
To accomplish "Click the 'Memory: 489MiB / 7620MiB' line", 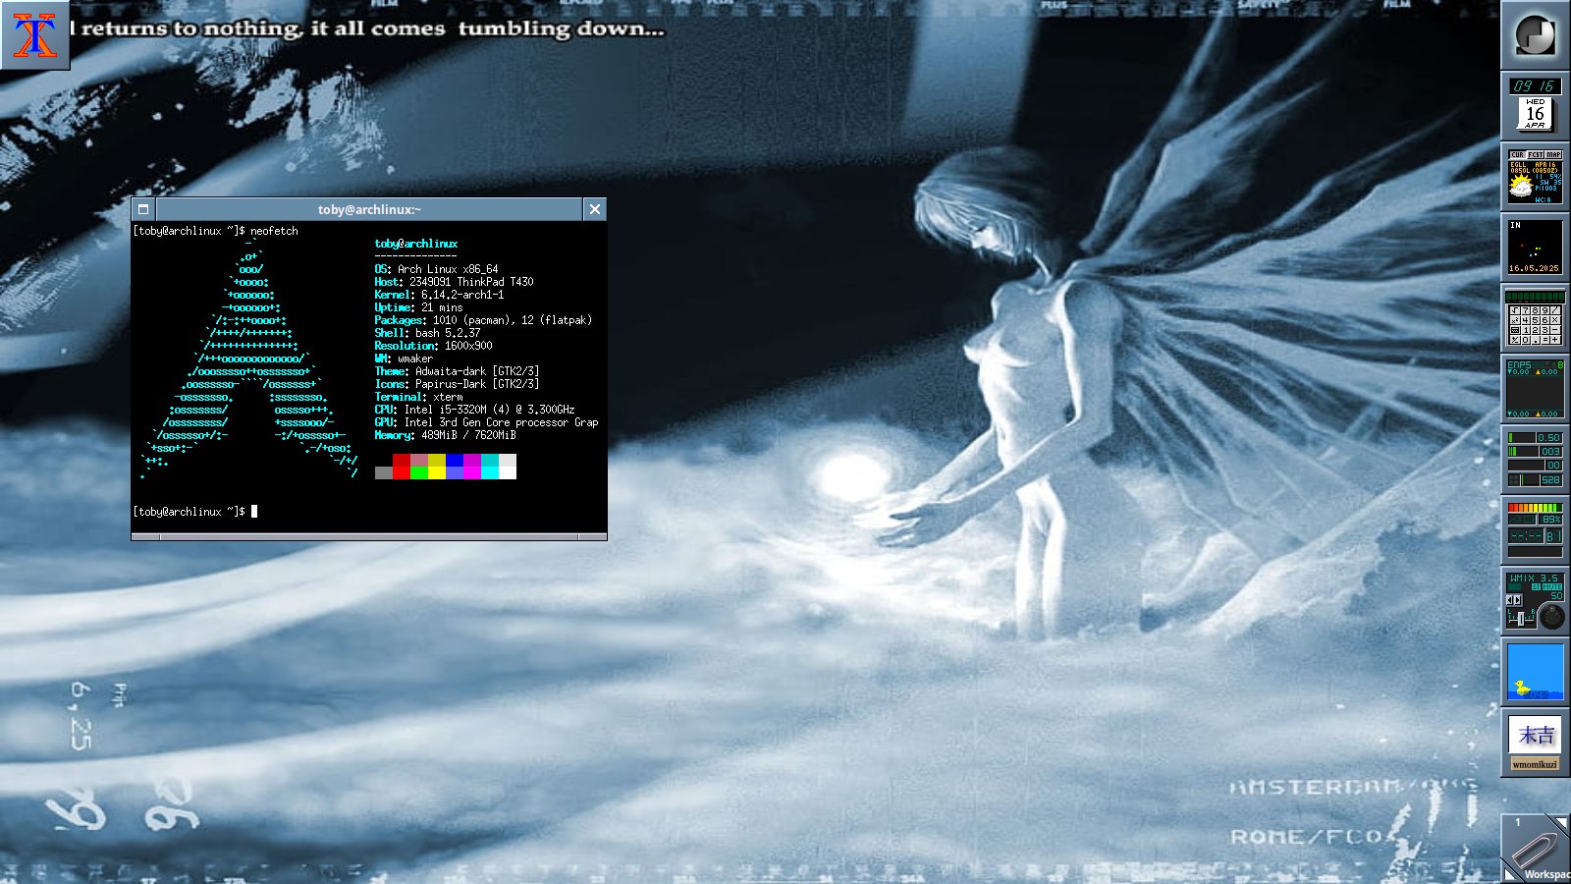I will point(445,435).
